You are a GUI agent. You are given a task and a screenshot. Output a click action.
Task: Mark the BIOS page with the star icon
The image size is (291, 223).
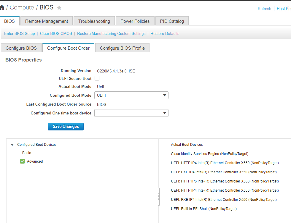(59, 8)
